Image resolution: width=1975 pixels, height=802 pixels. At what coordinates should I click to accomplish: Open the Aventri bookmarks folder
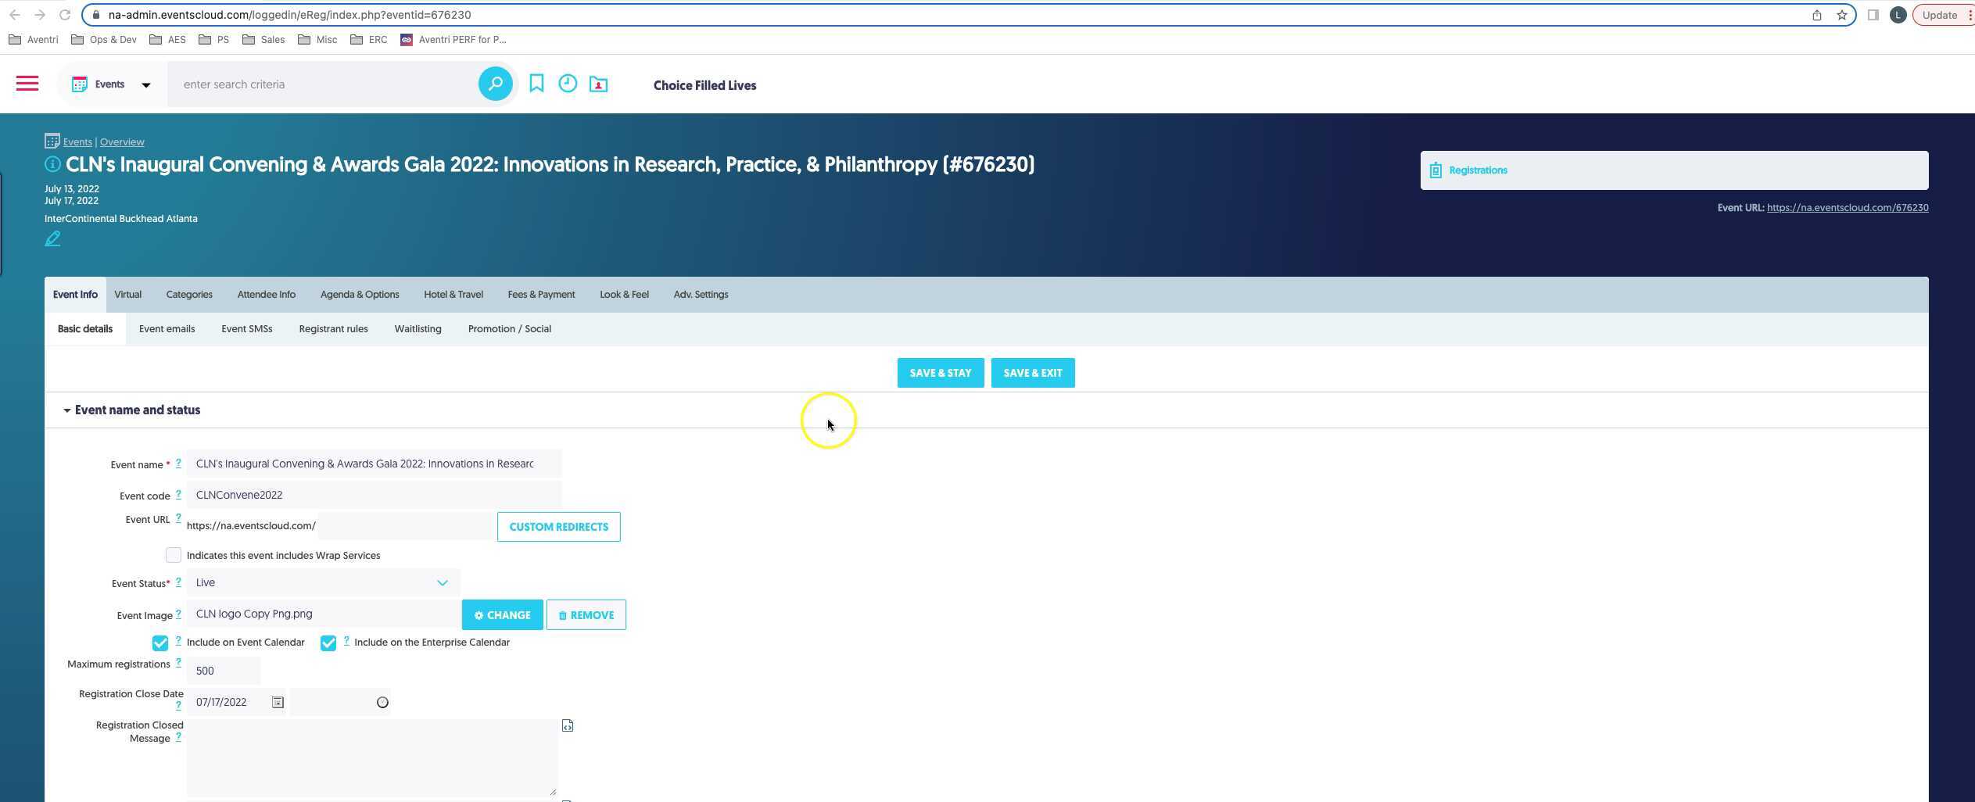tap(34, 40)
